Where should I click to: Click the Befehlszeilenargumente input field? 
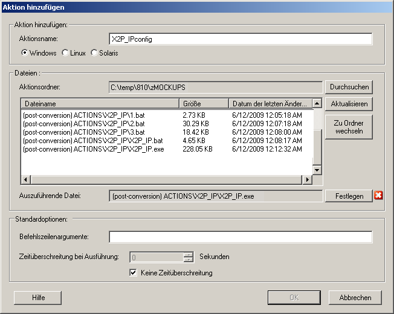click(241, 237)
